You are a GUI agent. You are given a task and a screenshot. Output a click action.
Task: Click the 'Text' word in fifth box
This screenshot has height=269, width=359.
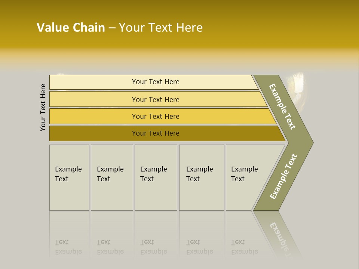[237, 179]
